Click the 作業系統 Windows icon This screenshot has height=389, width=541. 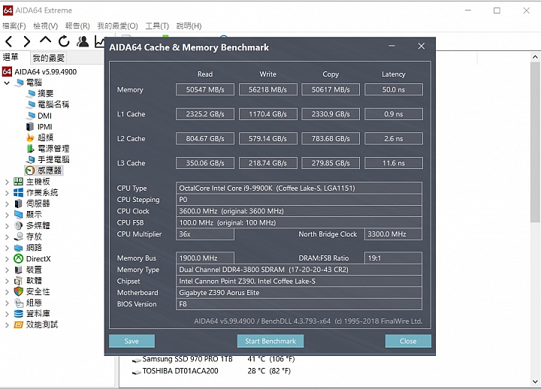(x=18, y=192)
